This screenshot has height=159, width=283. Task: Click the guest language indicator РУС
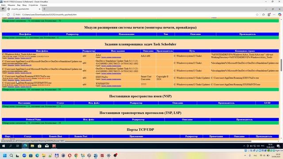(x=263, y=146)
